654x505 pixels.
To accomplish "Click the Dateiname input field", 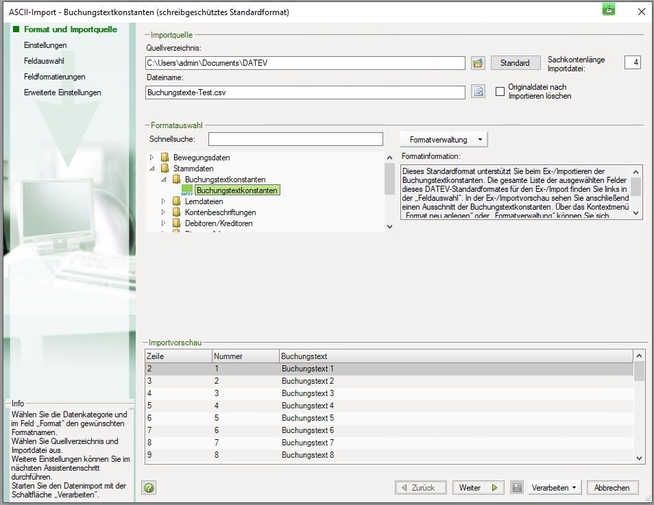I will 305,92.
